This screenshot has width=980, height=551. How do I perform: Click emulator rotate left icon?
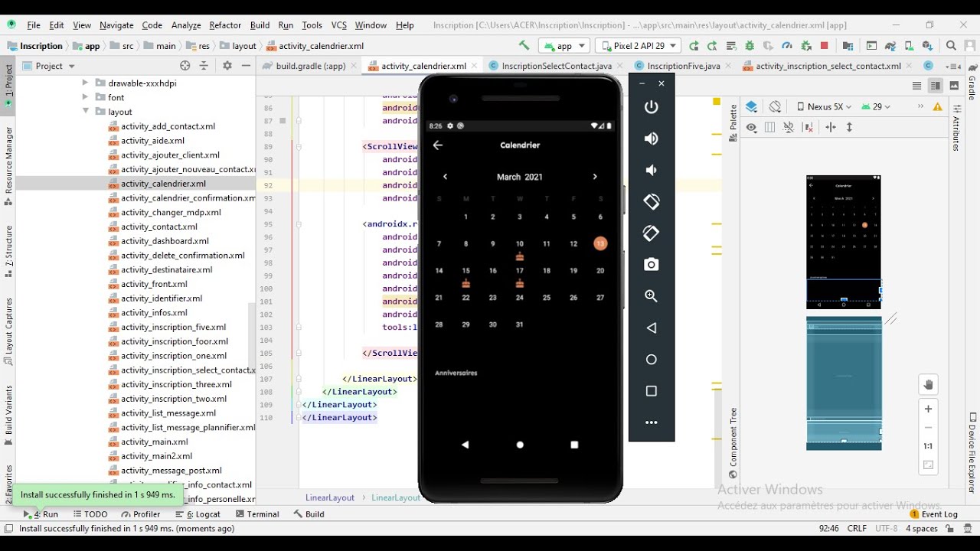point(652,201)
